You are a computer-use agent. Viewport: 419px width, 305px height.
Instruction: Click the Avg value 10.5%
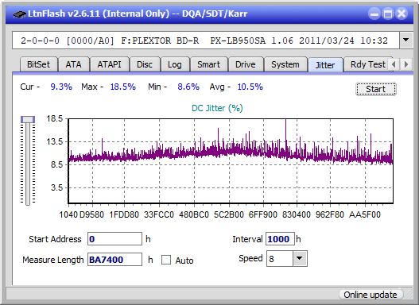[x=250, y=87]
